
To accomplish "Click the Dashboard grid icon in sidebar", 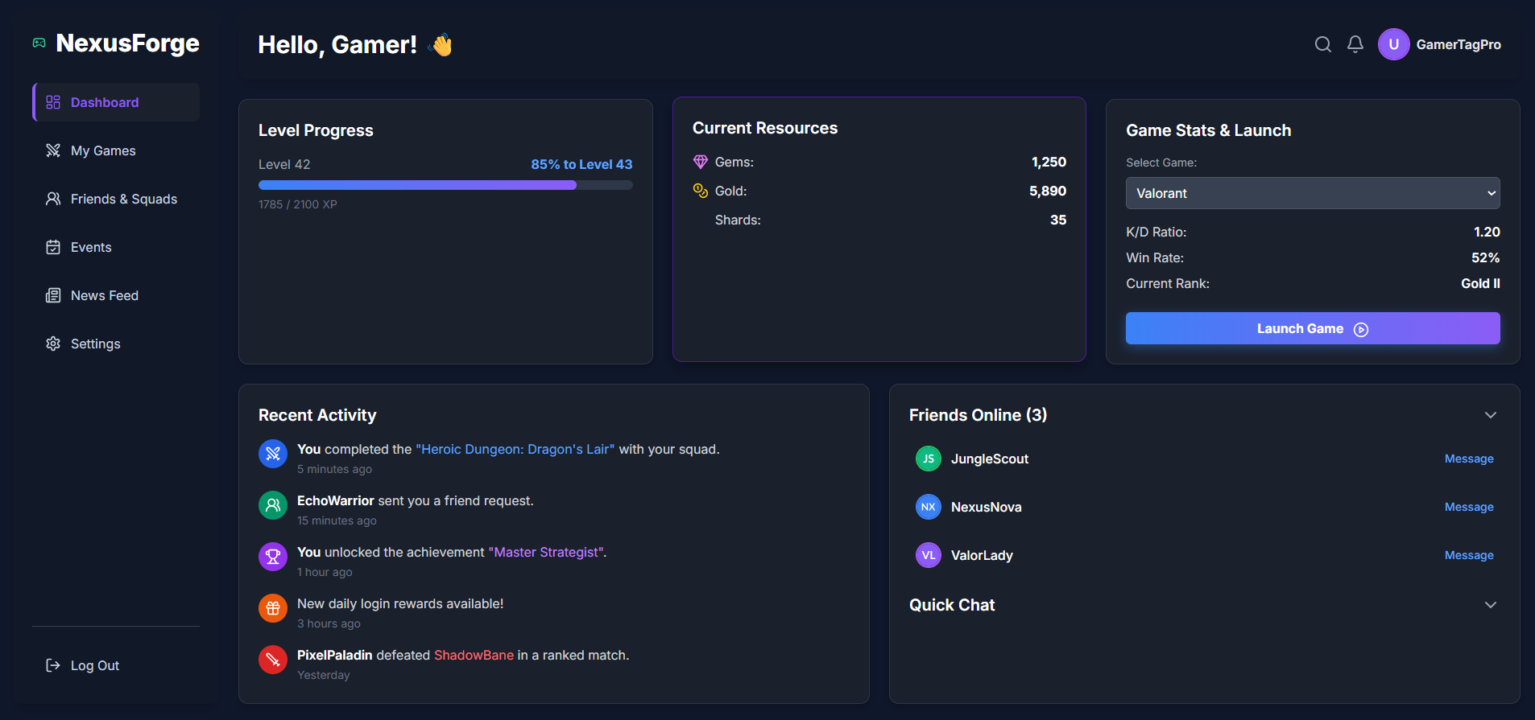I will click(x=53, y=102).
